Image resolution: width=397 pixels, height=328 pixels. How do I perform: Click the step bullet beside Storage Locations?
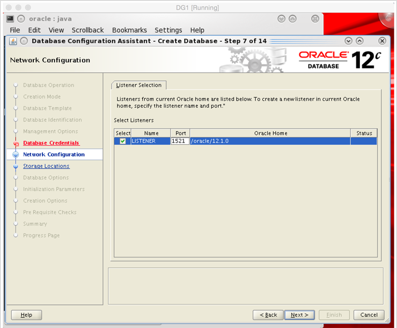[16, 166]
